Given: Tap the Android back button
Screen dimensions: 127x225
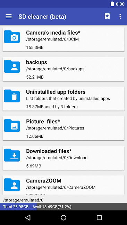Looking at the screenshot, I should pos(28,217).
